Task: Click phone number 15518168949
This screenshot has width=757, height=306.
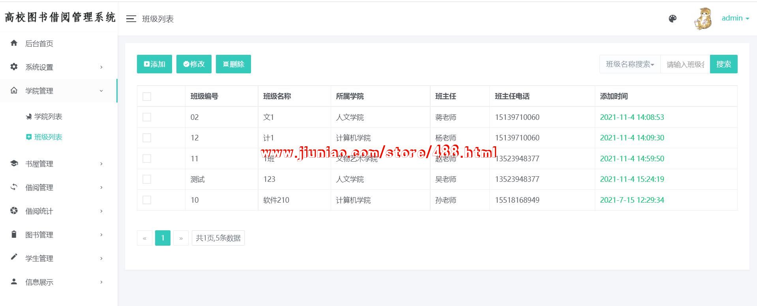Action: click(517, 200)
